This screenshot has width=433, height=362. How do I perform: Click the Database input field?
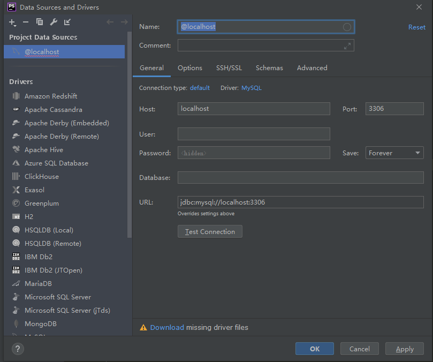(x=301, y=177)
